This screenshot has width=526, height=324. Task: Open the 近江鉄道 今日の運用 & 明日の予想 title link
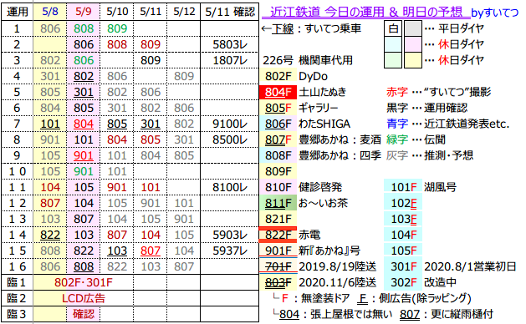pos(365,13)
